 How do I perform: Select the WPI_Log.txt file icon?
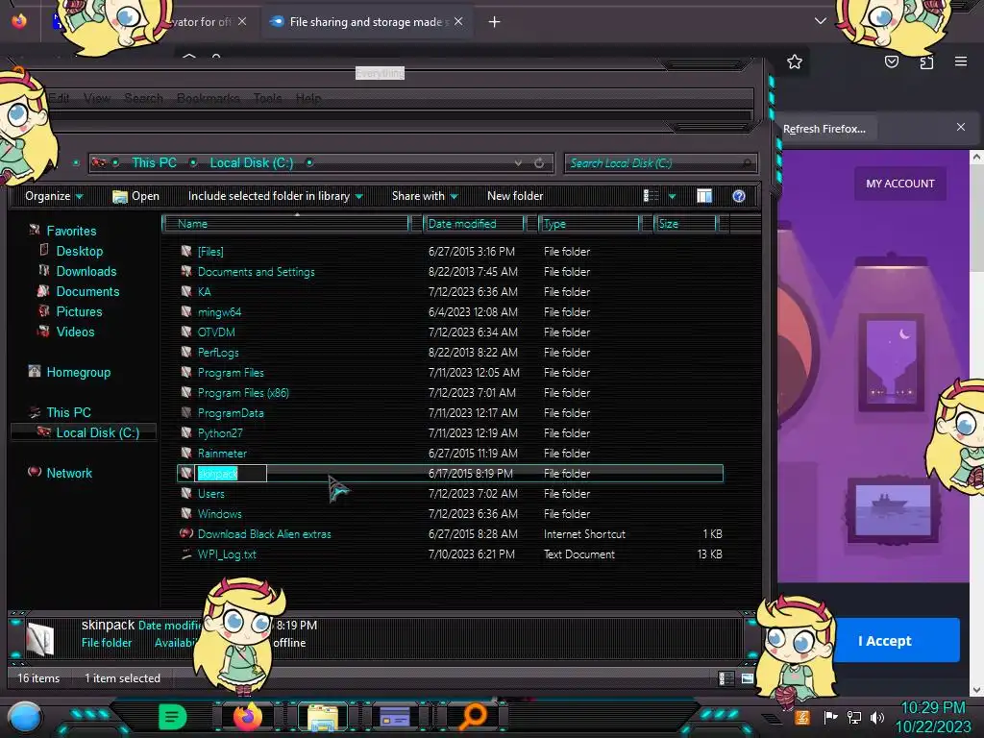click(186, 554)
